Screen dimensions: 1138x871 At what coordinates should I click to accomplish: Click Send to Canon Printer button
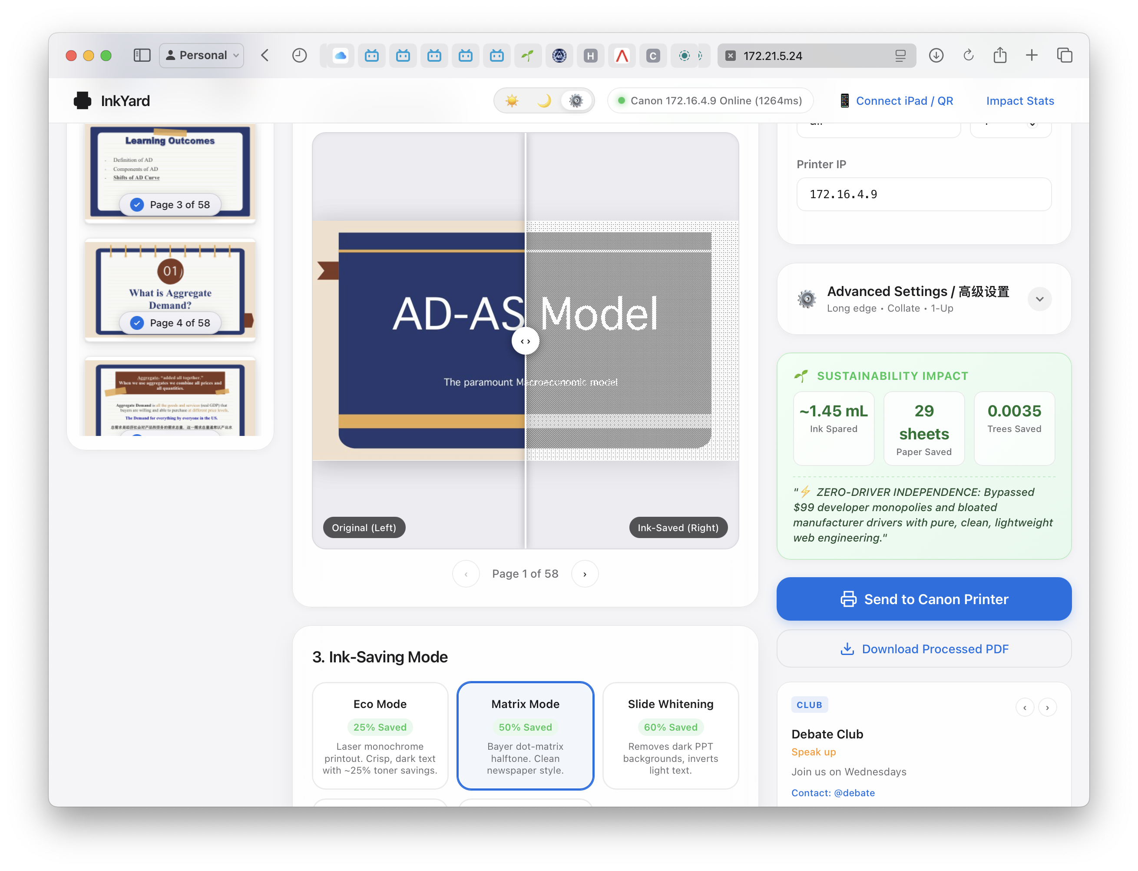923,599
